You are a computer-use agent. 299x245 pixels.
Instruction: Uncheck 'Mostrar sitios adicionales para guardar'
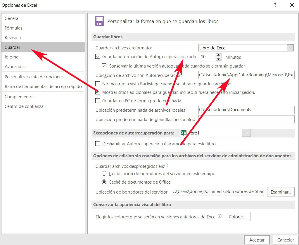(98, 92)
